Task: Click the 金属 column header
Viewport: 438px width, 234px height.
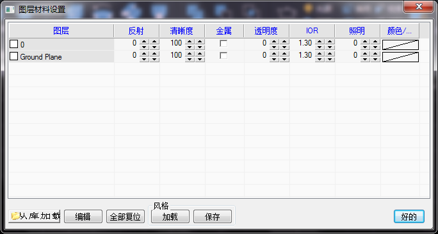Action: (x=224, y=31)
